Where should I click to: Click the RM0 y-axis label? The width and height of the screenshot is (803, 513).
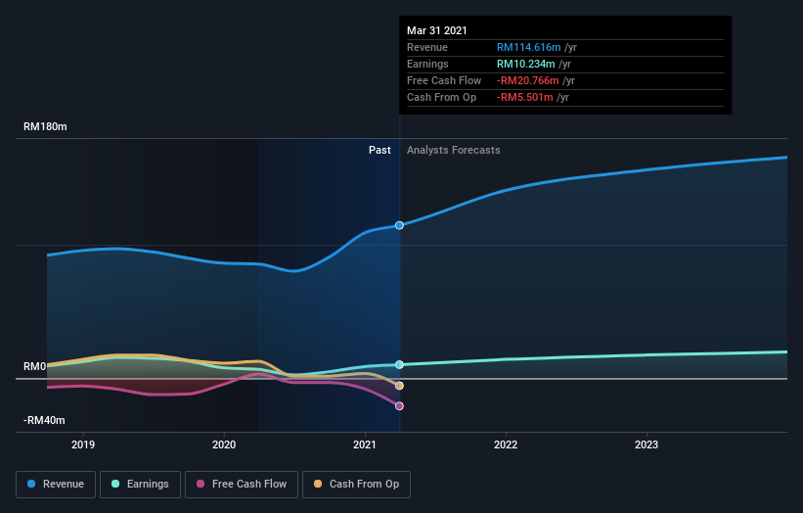(35, 366)
